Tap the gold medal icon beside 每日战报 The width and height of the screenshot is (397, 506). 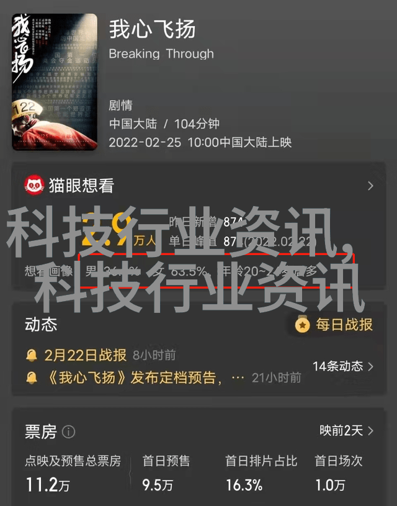click(302, 324)
